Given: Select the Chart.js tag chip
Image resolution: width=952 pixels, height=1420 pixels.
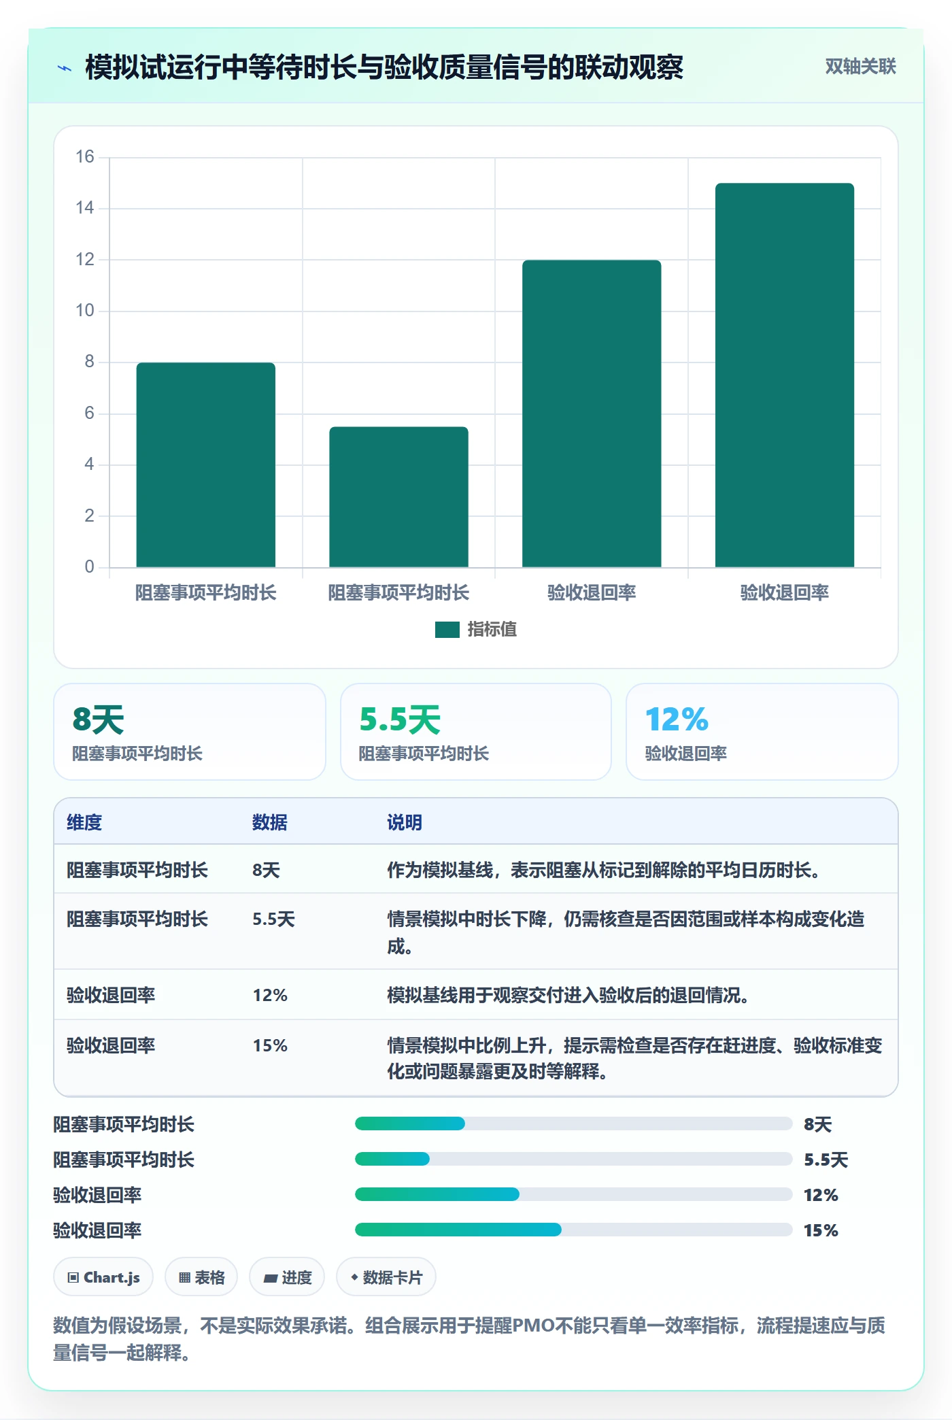Looking at the screenshot, I should tap(103, 1277).
